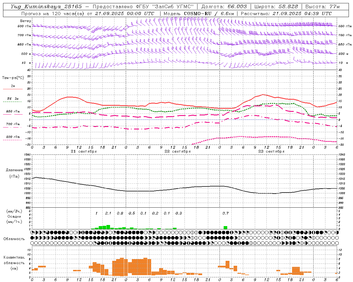
Task: Click the 2.1 three-hour precipitation value
Action: pyautogui.click(x=108, y=213)
